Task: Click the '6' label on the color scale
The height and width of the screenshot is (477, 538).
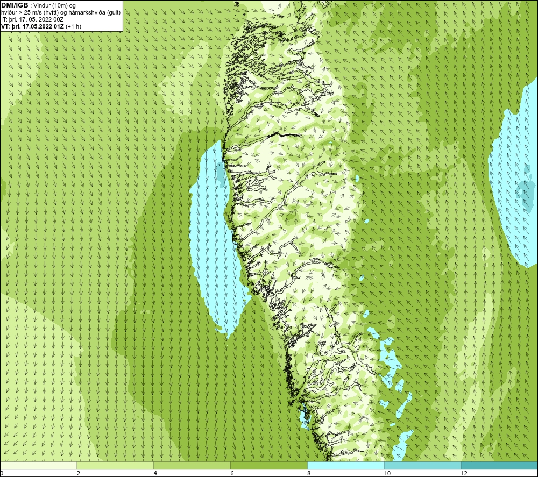Action: pos(232,473)
